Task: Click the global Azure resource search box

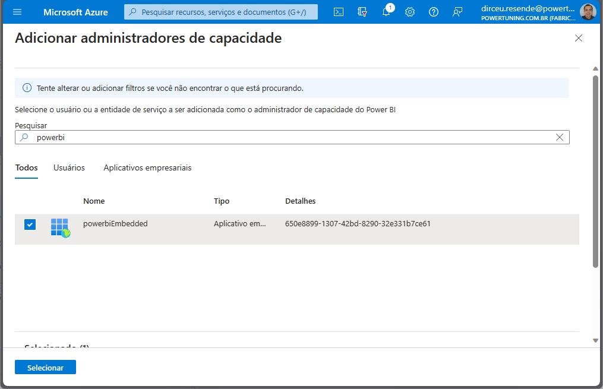Action: [x=221, y=12]
